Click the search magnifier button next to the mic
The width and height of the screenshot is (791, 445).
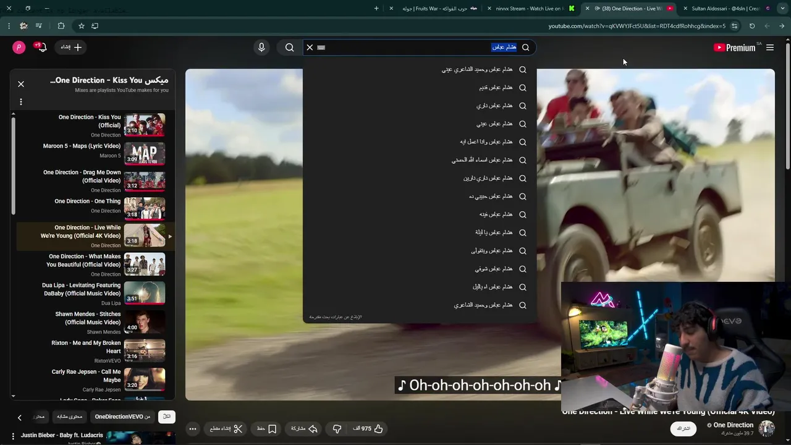click(289, 48)
